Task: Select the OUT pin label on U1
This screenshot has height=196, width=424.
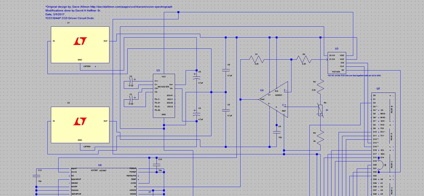Action: (105, 41)
